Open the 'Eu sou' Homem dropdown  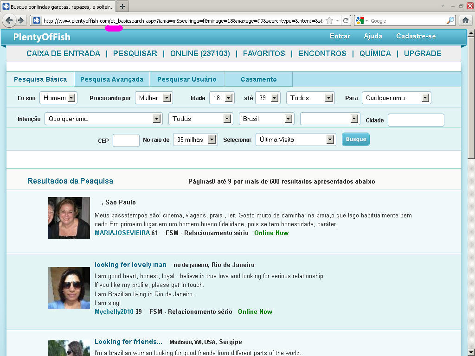tap(58, 98)
